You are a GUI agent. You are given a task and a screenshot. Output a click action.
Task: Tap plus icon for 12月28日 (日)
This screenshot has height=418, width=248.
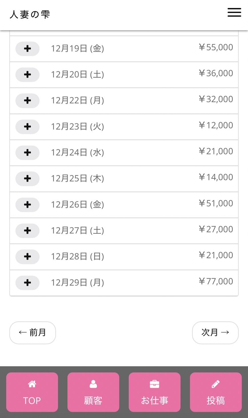27,257
